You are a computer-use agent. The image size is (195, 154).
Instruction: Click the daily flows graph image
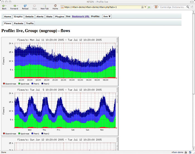(60, 61)
